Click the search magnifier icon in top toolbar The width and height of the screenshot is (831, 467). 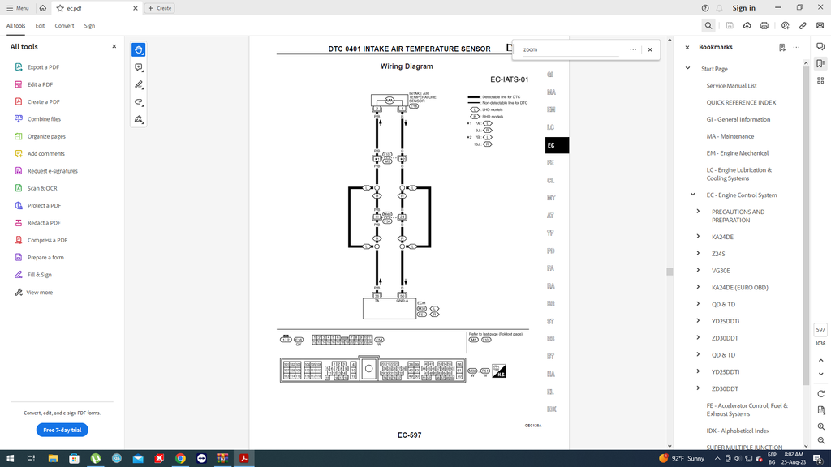tap(708, 25)
